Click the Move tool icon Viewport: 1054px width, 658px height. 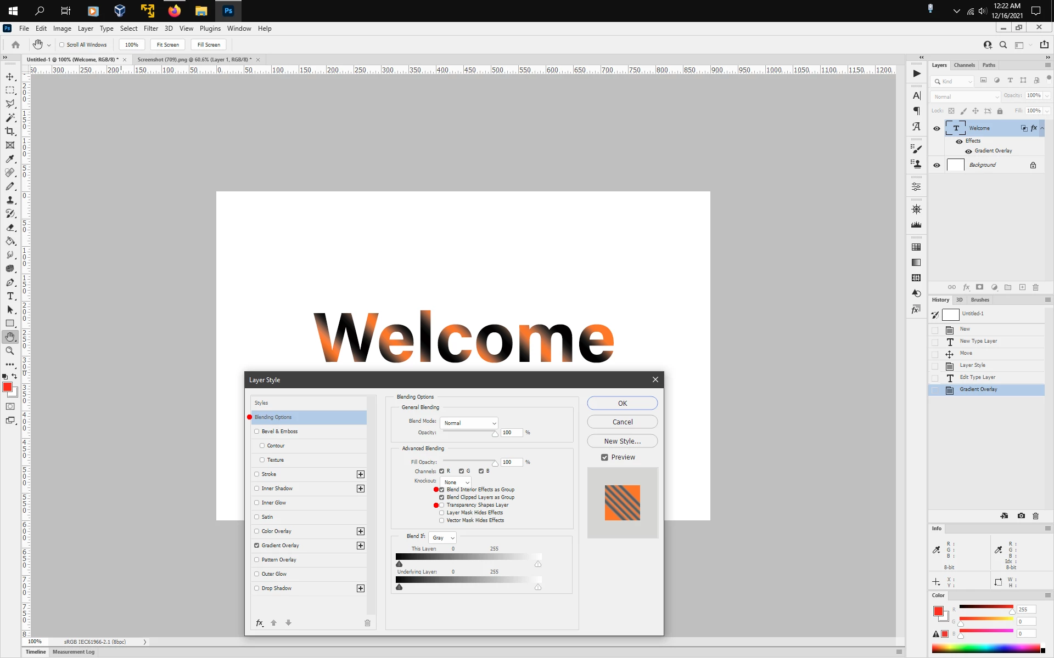tap(10, 77)
